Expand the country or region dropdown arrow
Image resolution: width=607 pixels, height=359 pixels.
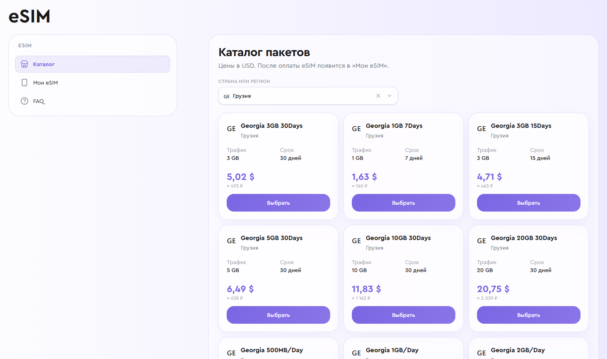tap(390, 96)
